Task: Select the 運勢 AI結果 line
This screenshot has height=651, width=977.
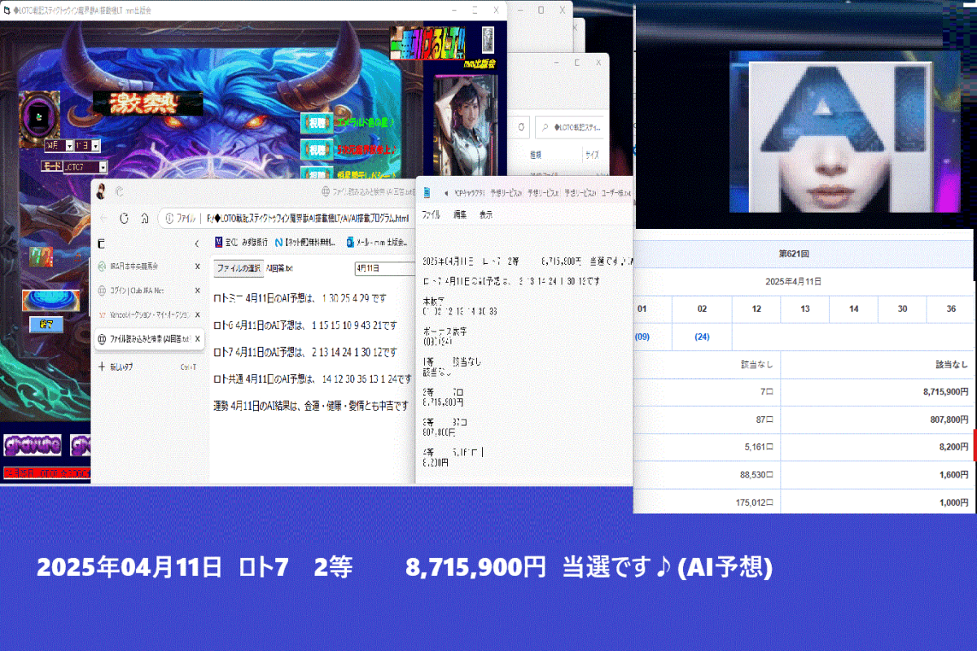Action: coord(311,406)
